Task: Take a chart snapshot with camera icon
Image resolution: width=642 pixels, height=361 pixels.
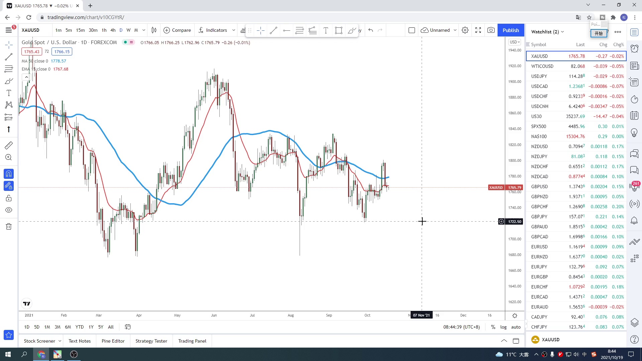Action: click(x=491, y=30)
